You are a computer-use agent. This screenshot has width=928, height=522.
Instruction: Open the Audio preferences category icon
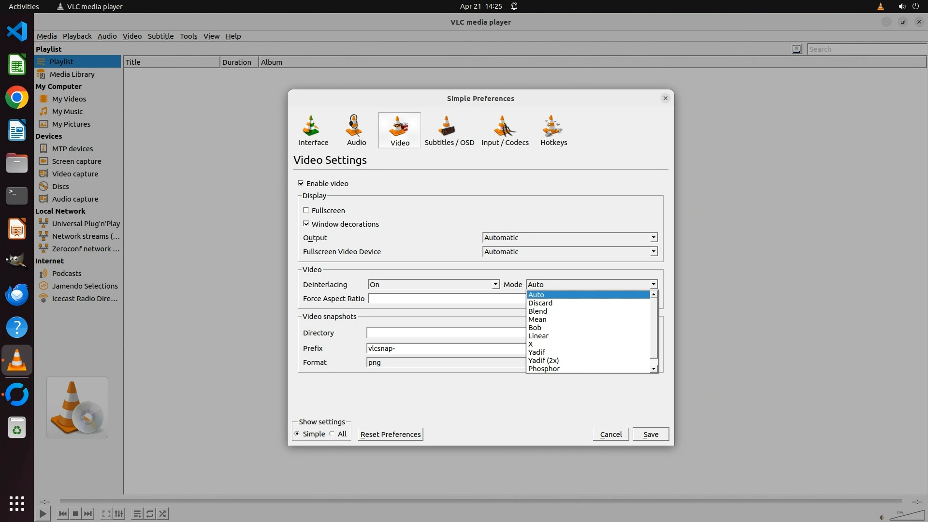pos(356,130)
